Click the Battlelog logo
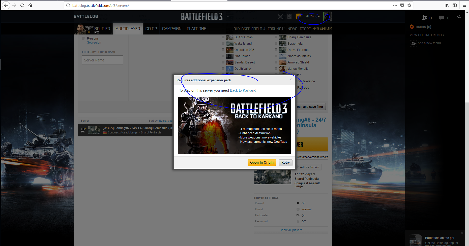This screenshot has width=469, height=246. (86, 16)
